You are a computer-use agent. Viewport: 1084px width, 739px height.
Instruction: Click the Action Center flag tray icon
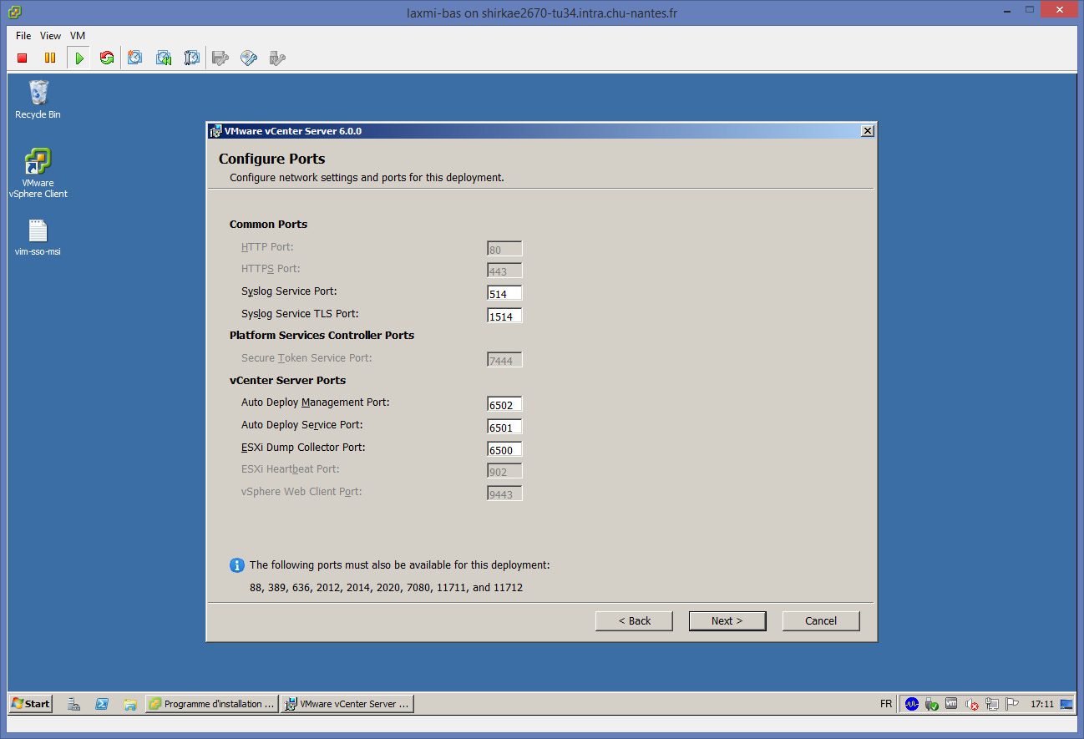point(1011,704)
